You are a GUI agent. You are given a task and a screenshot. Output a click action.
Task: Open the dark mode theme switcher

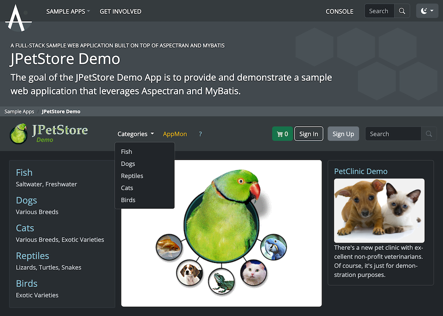[427, 11]
